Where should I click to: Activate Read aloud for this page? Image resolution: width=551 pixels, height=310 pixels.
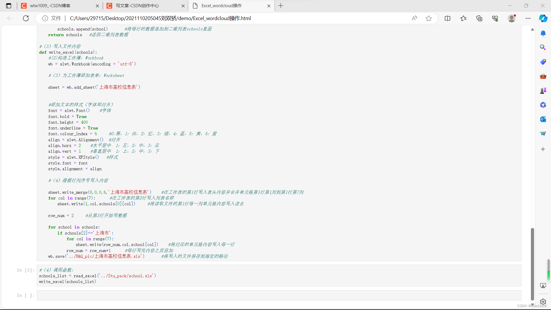pos(414,18)
